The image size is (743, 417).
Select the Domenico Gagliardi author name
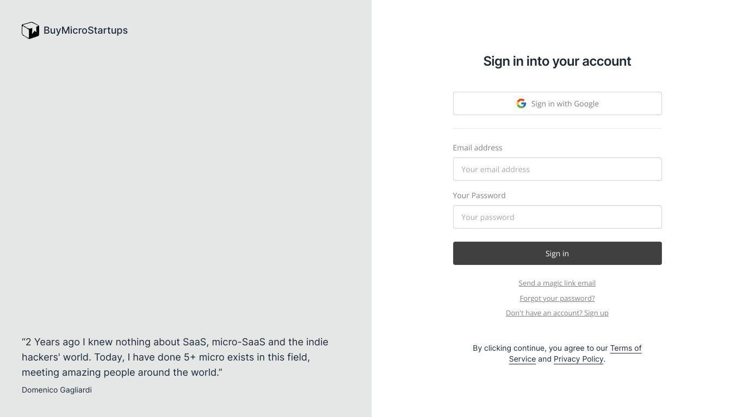[x=57, y=390]
